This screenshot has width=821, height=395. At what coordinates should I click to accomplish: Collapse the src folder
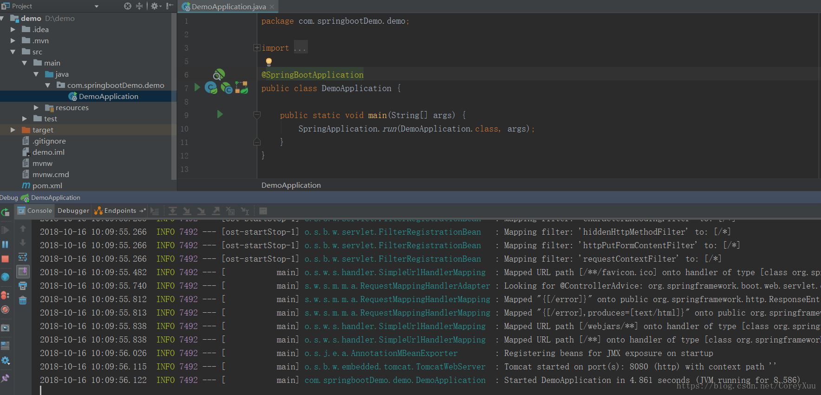point(13,52)
